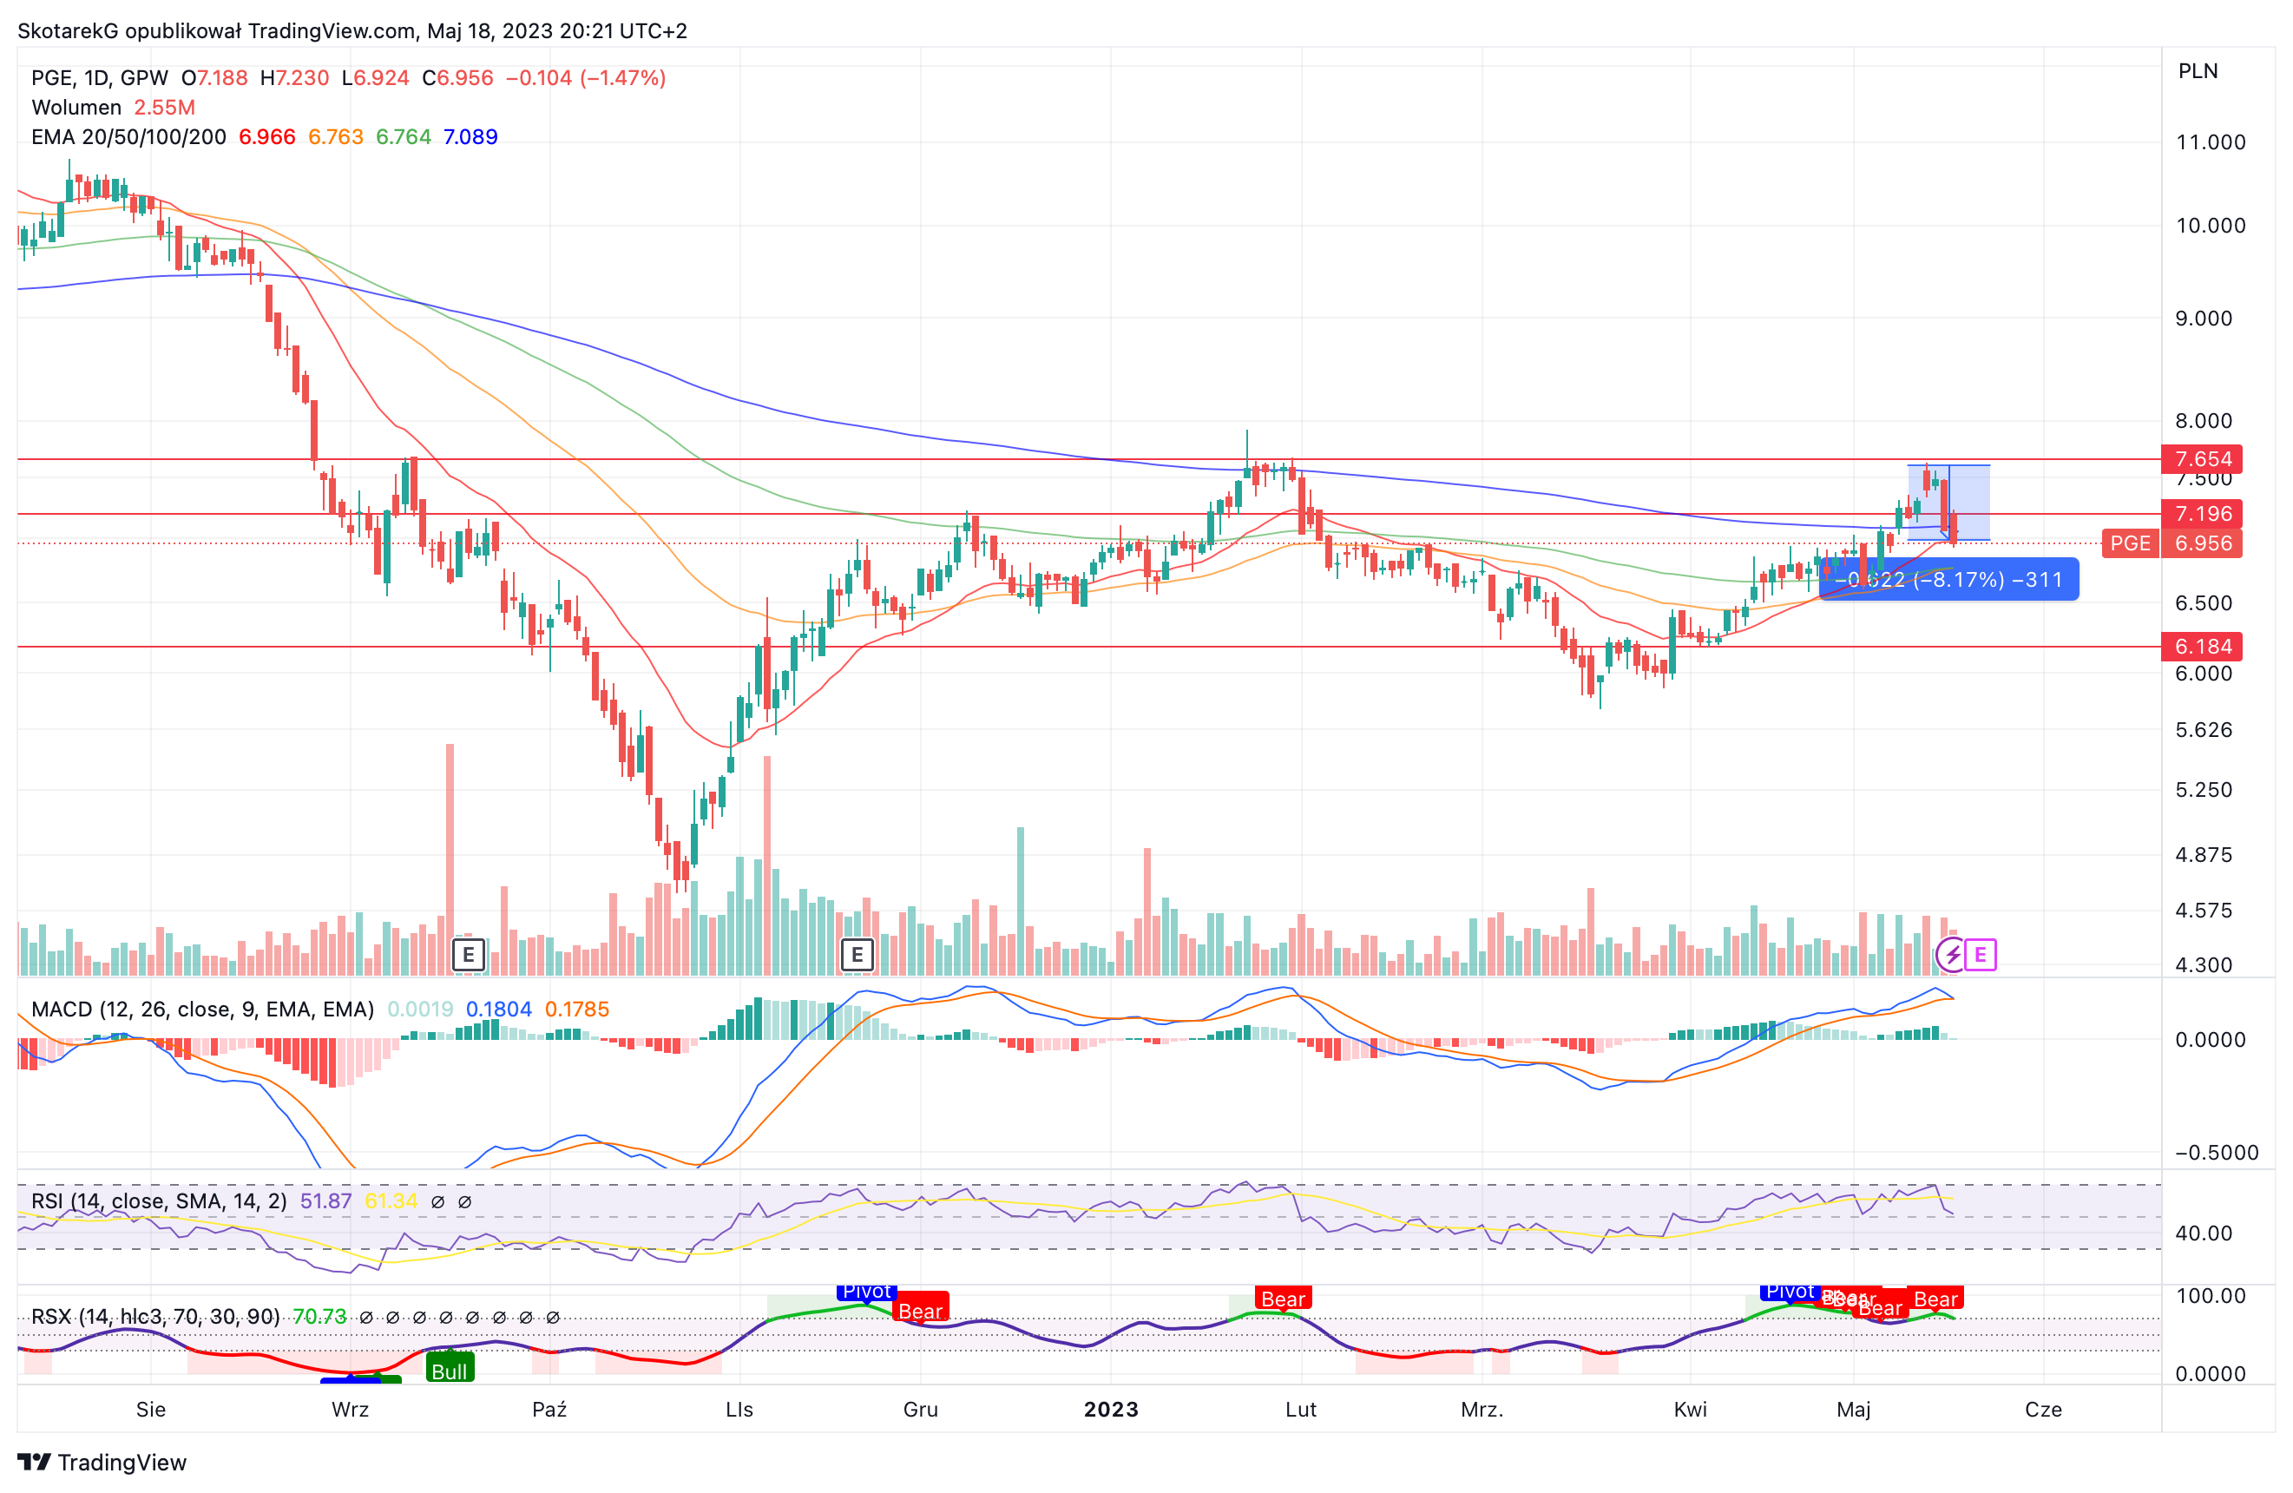
Task: Click the MACD value 0.1804
Action: click(498, 1010)
